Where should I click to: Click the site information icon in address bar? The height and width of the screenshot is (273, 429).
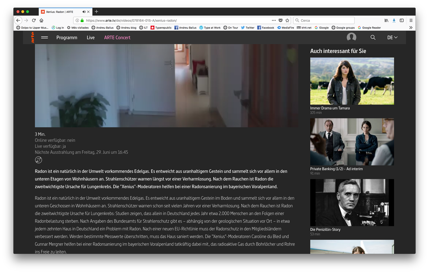(77, 20)
